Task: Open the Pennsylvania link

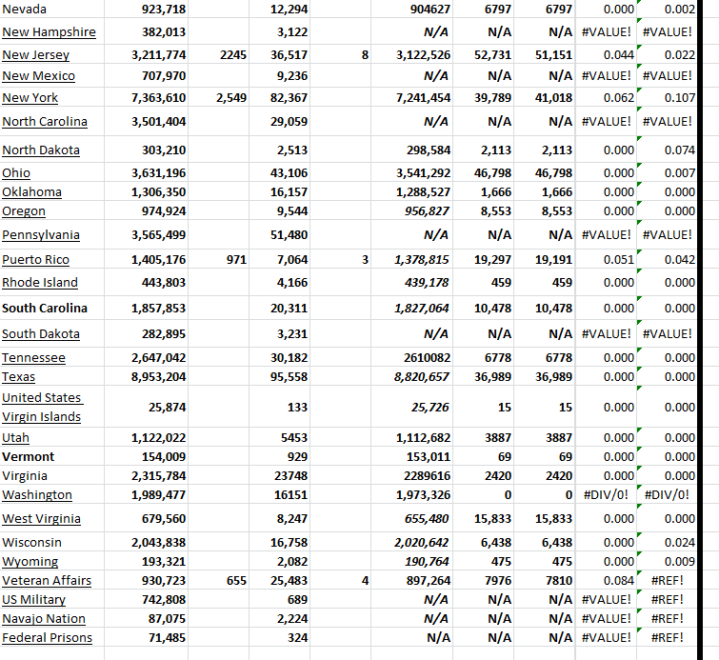Action: (x=41, y=235)
